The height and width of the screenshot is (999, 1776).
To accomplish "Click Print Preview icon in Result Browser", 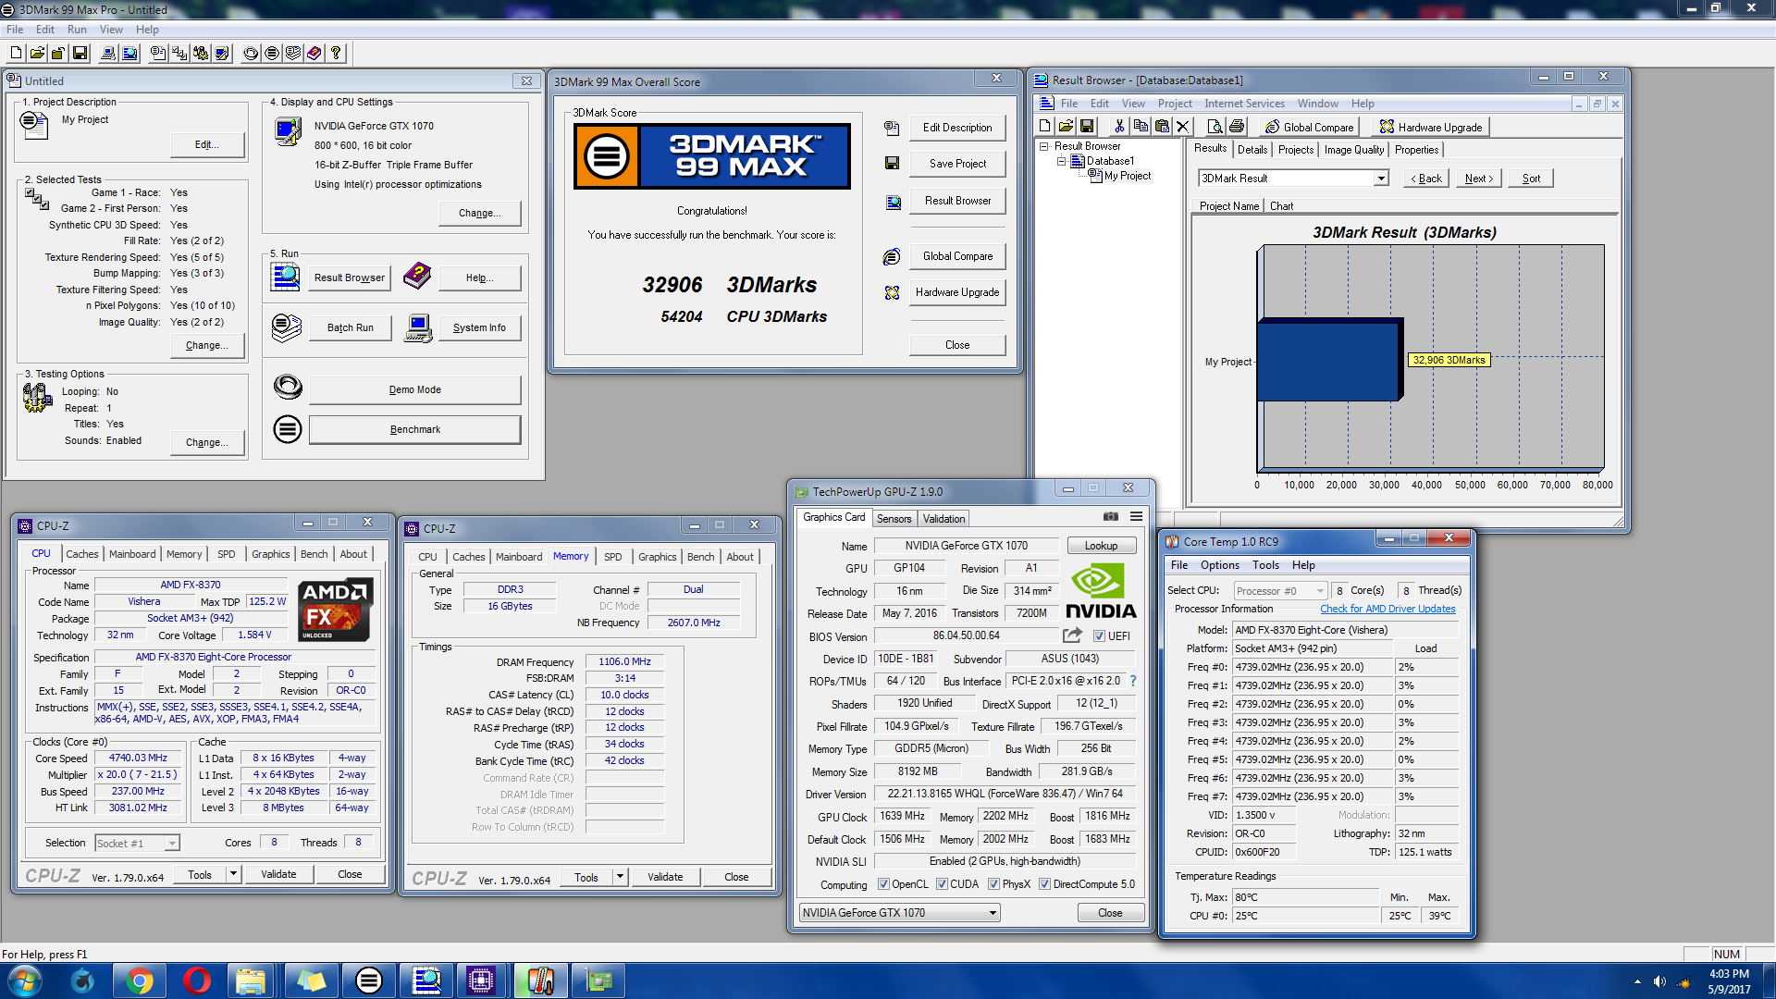I will click(x=1215, y=127).
